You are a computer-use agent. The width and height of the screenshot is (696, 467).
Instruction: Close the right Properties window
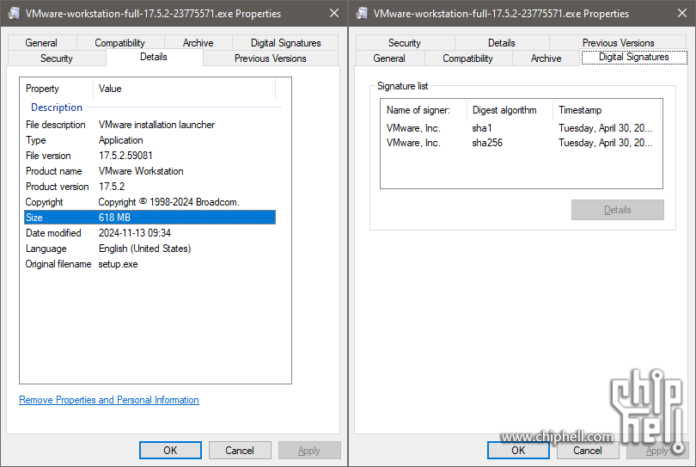682,13
